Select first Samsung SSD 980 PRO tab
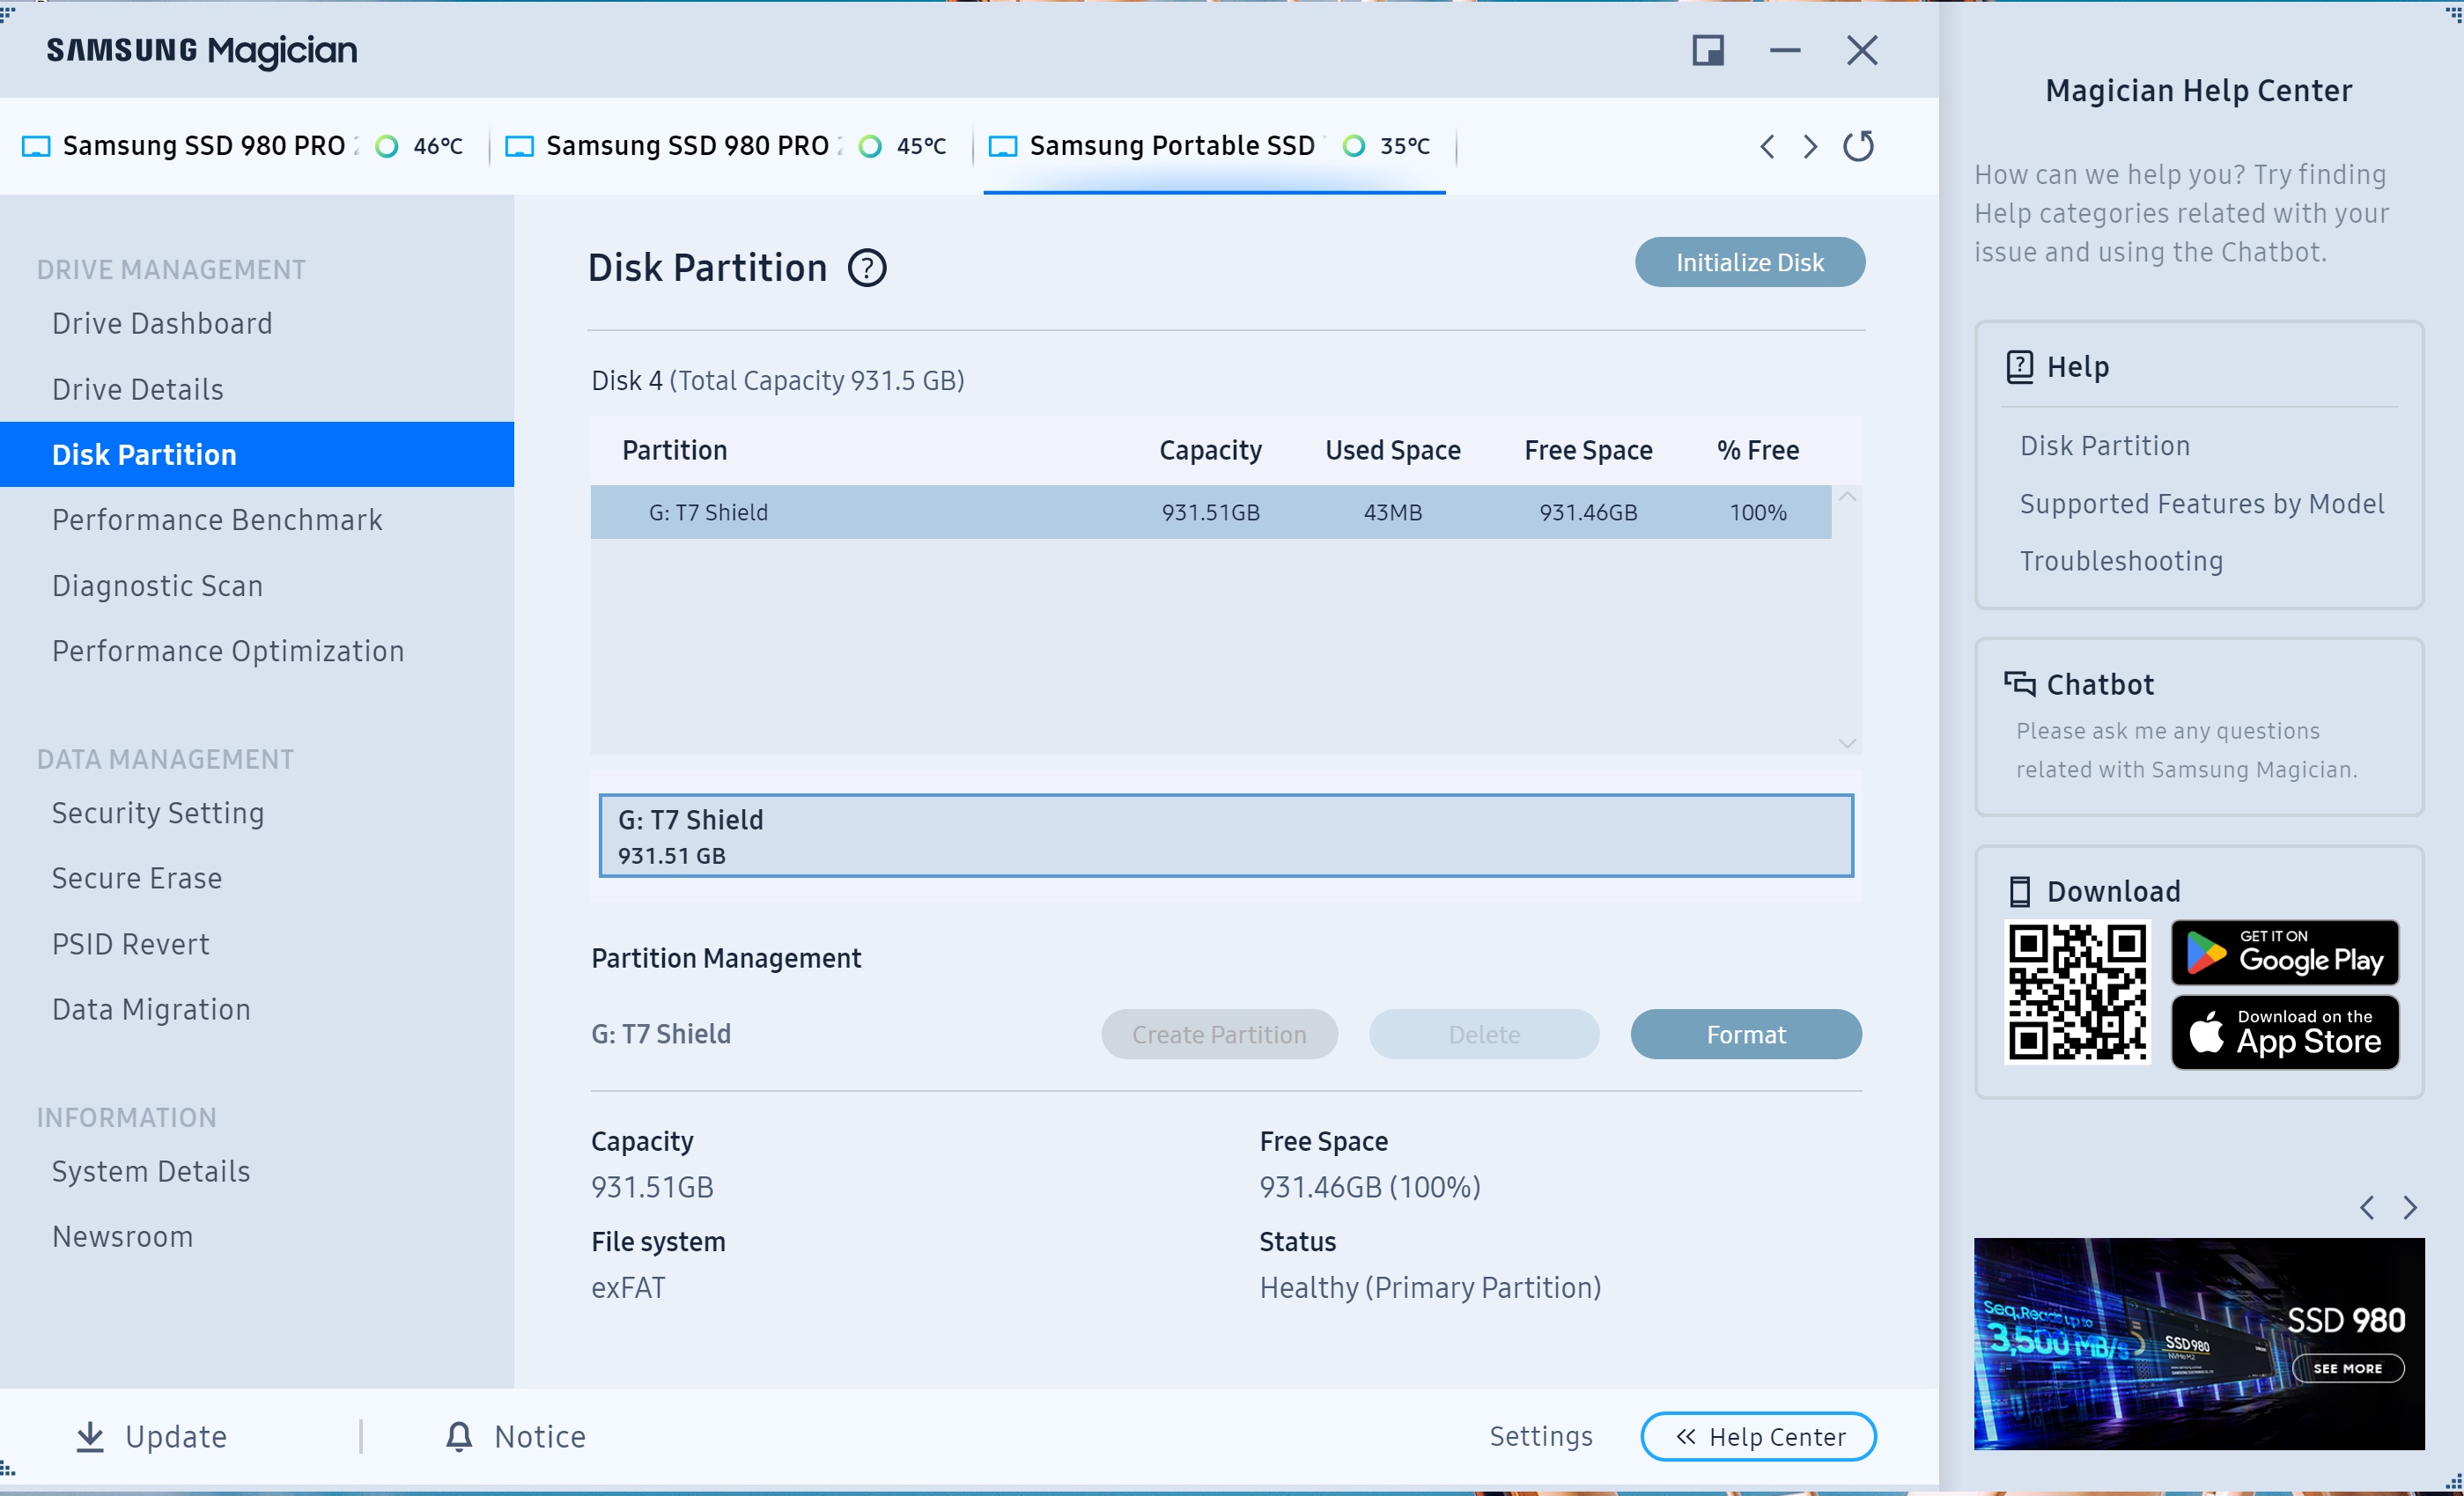Image resolution: width=2464 pixels, height=1496 pixels. click(x=243, y=146)
